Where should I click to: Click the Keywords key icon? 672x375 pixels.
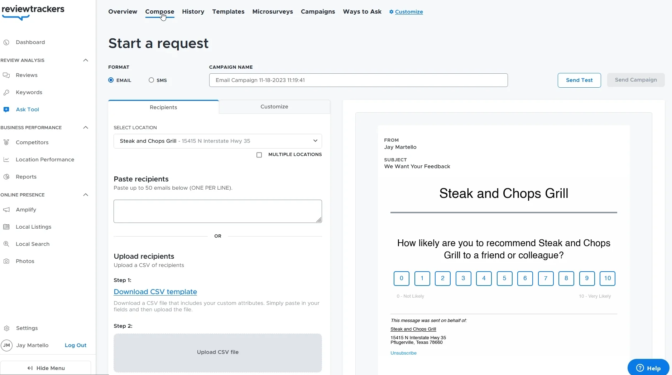6,92
